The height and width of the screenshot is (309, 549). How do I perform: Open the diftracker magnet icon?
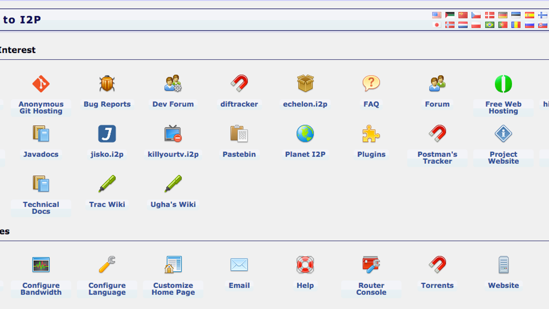click(x=239, y=83)
